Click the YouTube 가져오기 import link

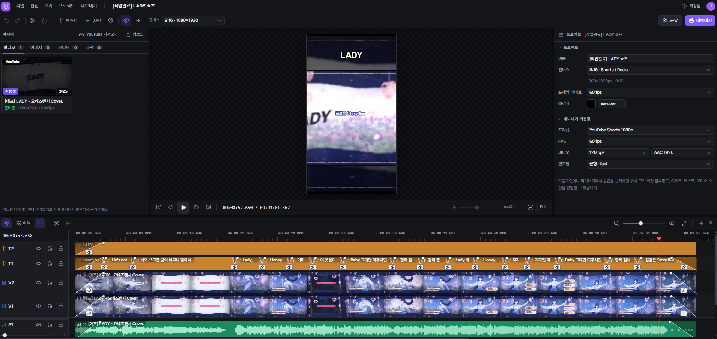click(x=98, y=34)
